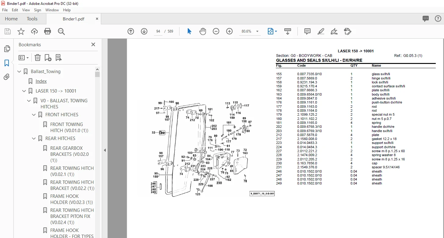
Task: Open the attachments paperclip panel
Action: (7, 77)
